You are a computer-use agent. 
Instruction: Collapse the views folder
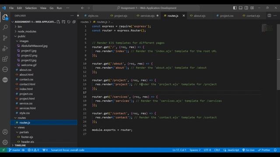click(x=21, y=127)
